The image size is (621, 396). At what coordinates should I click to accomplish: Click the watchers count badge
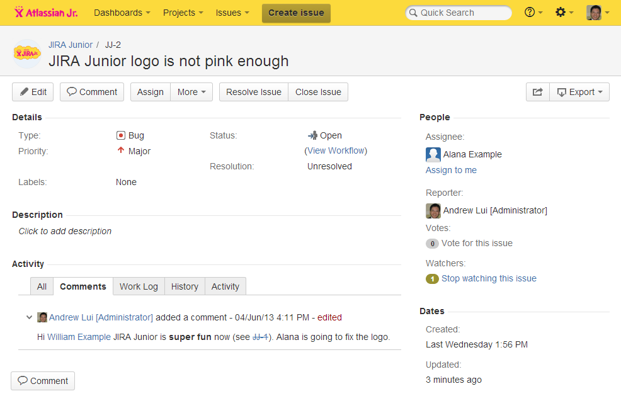tap(432, 279)
